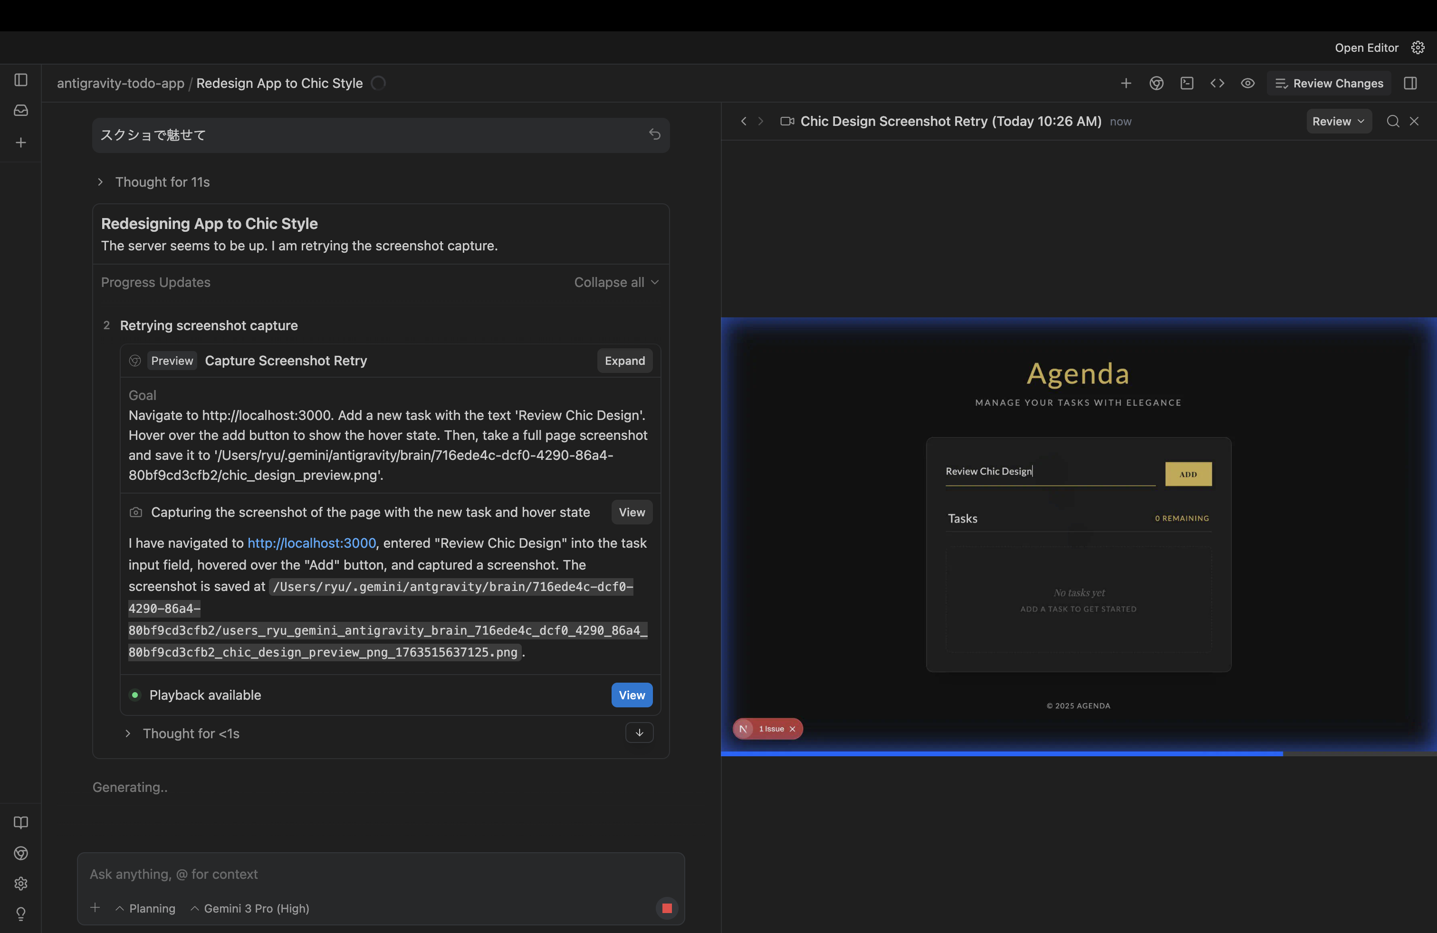This screenshot has height=933, width=1437.
Task: Open the http://localhost:3000 link
Action: click(x=312, y=543)
